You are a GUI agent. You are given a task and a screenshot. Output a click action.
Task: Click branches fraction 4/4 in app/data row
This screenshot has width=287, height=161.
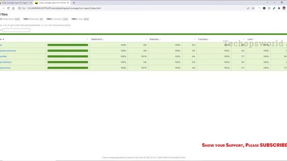pos(193,56)
